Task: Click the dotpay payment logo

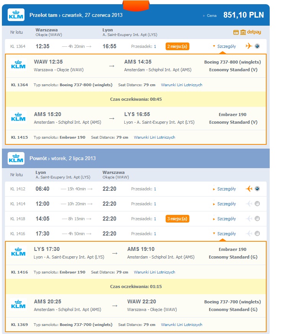Action: (247, 32)
